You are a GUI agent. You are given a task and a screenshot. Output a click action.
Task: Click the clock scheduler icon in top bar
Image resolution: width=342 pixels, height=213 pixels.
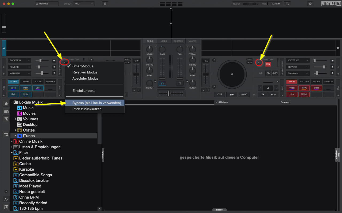(287, 4)
